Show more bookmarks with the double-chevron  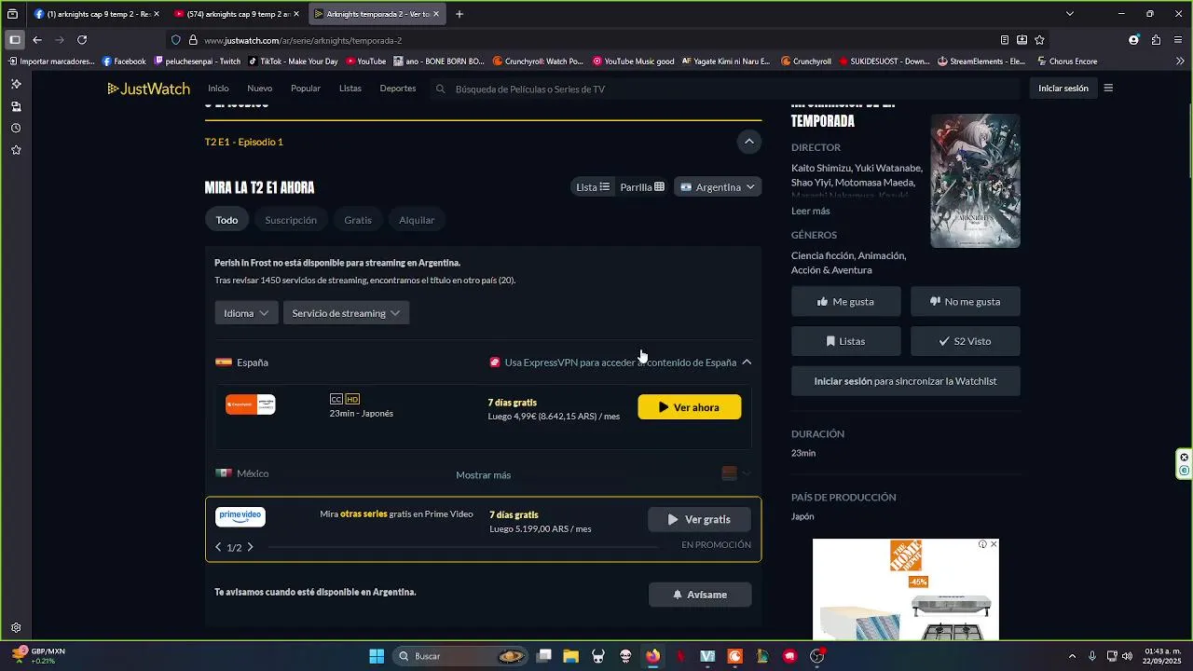click(x=1181, y=62)
